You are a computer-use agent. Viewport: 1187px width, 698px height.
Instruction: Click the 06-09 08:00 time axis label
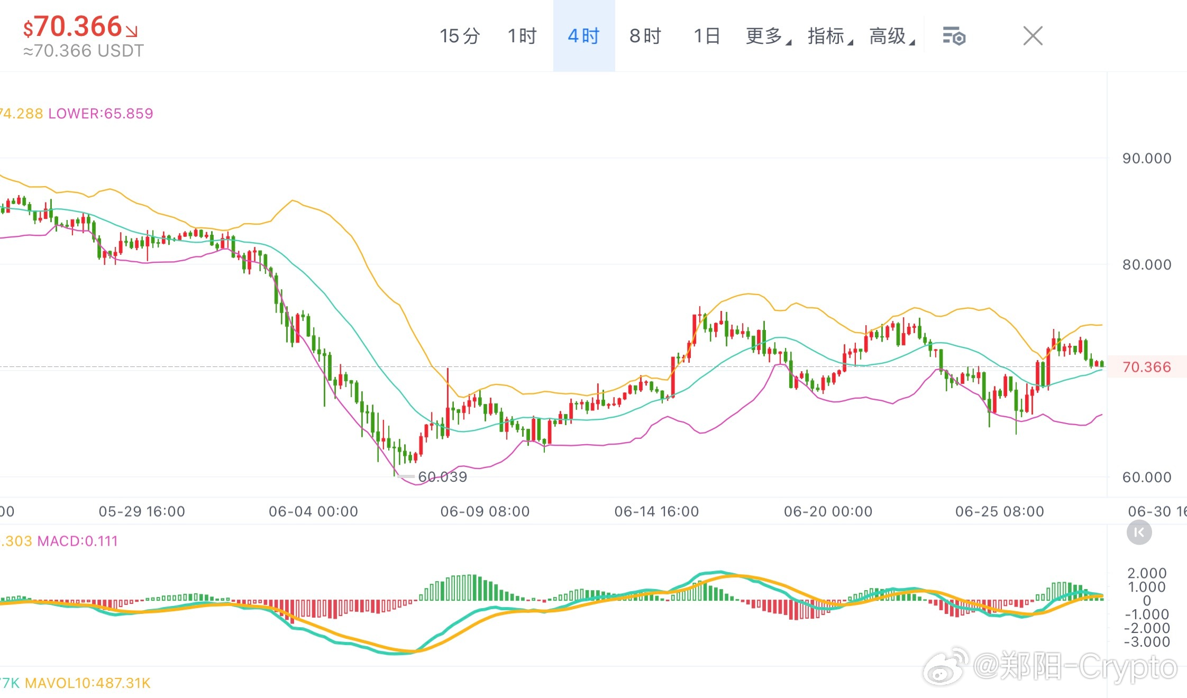click(x=485, y=511)
